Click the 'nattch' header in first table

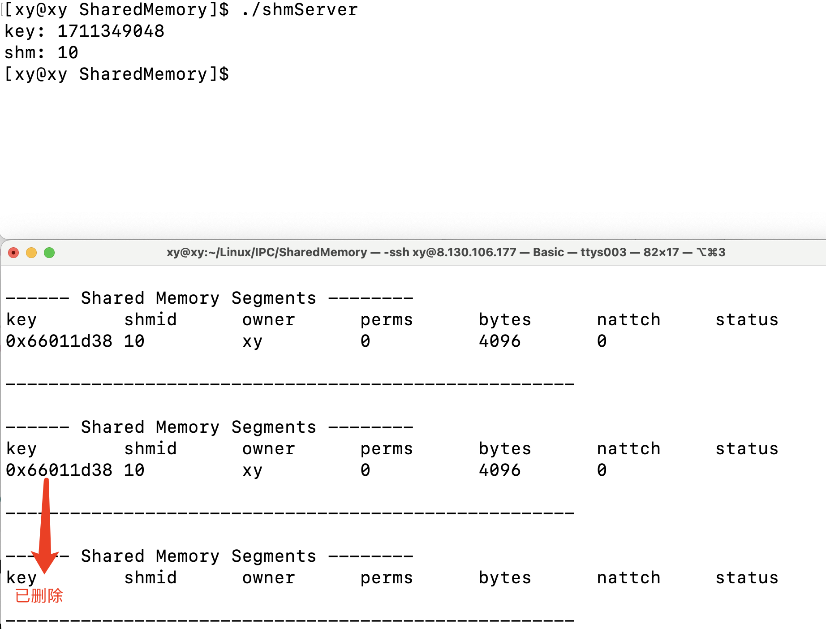pyautogui.click(x=628, y=320)
